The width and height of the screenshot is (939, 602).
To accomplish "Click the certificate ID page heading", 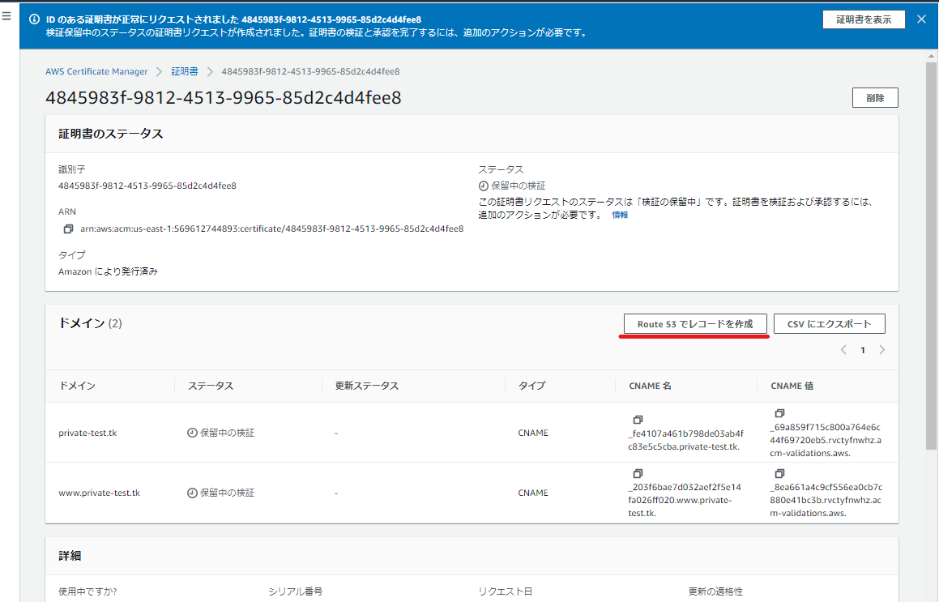I will [x=224, y=98].
